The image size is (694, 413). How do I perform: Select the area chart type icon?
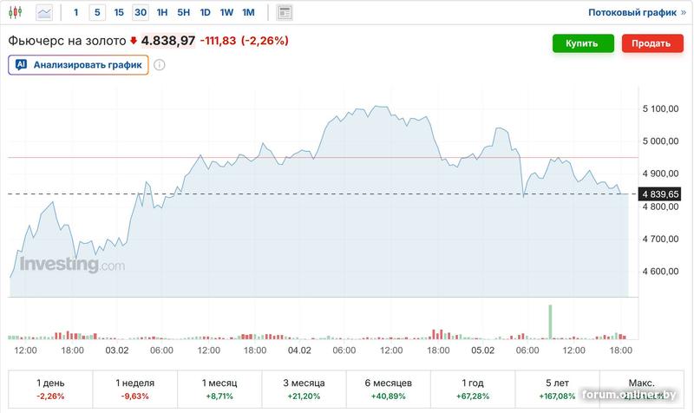point(44,13)
